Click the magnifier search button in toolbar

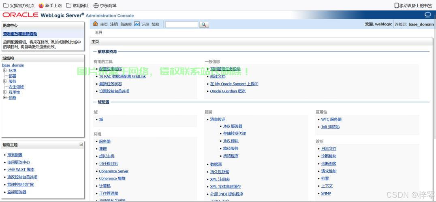coord(204,25)
